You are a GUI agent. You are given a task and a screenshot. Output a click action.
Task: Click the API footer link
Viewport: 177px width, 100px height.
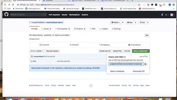[x=130, y=86]
